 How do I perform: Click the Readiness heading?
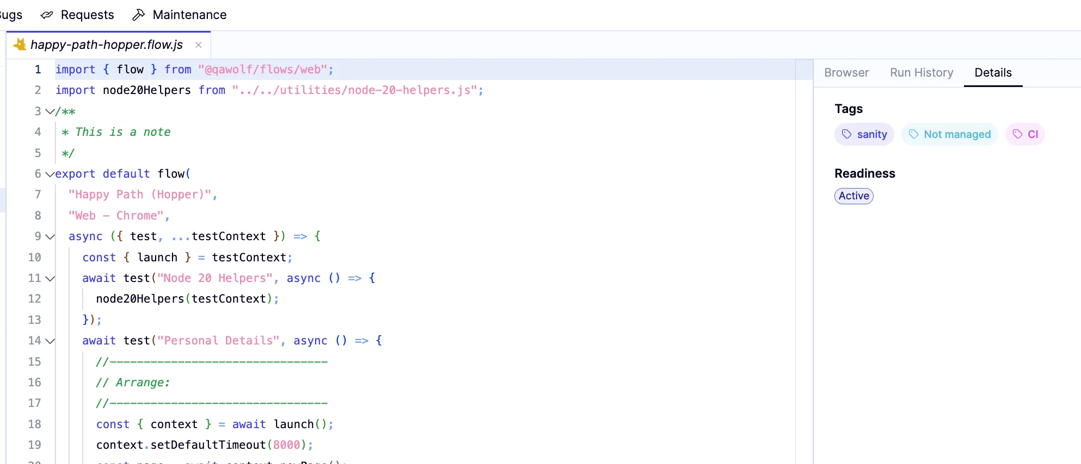865,173
